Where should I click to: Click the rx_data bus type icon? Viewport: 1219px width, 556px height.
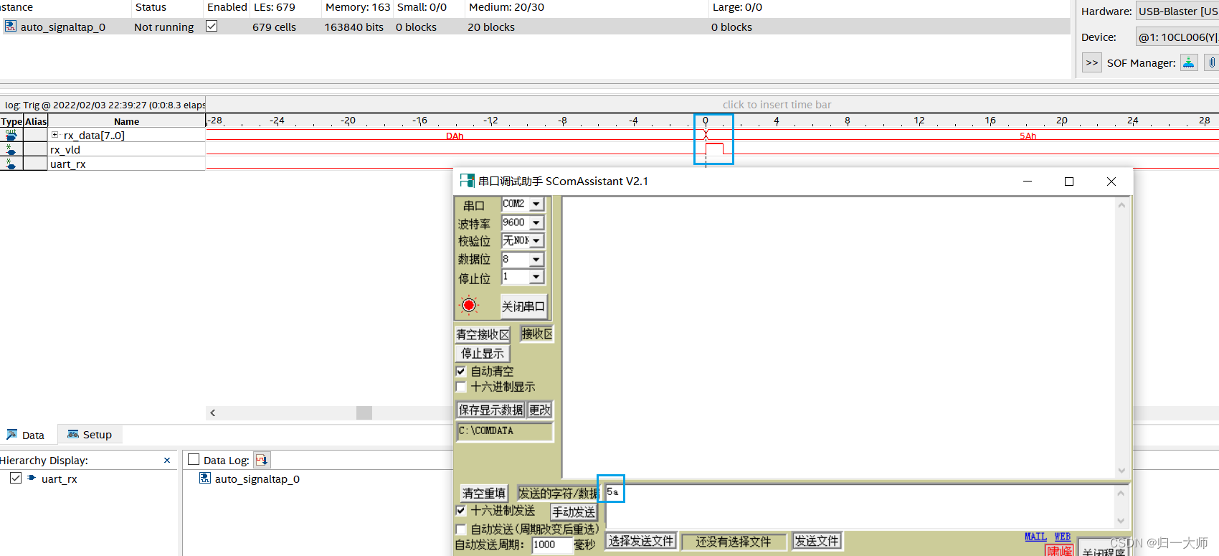tap(11, 135)
